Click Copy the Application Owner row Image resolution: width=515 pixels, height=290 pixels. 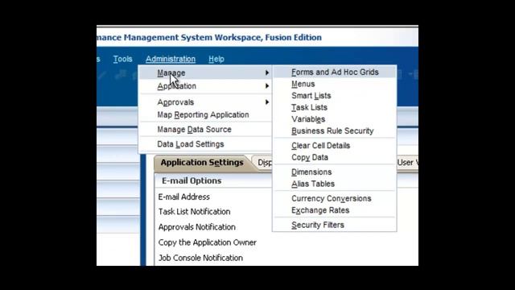coord(208,242)
